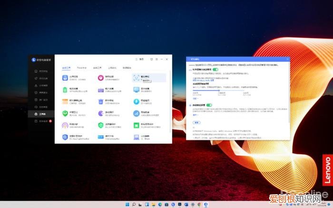The width and height of the screenshot is (333, 208).
Task: Open the purple keyboard input settings tool
Action: (101, 89)
